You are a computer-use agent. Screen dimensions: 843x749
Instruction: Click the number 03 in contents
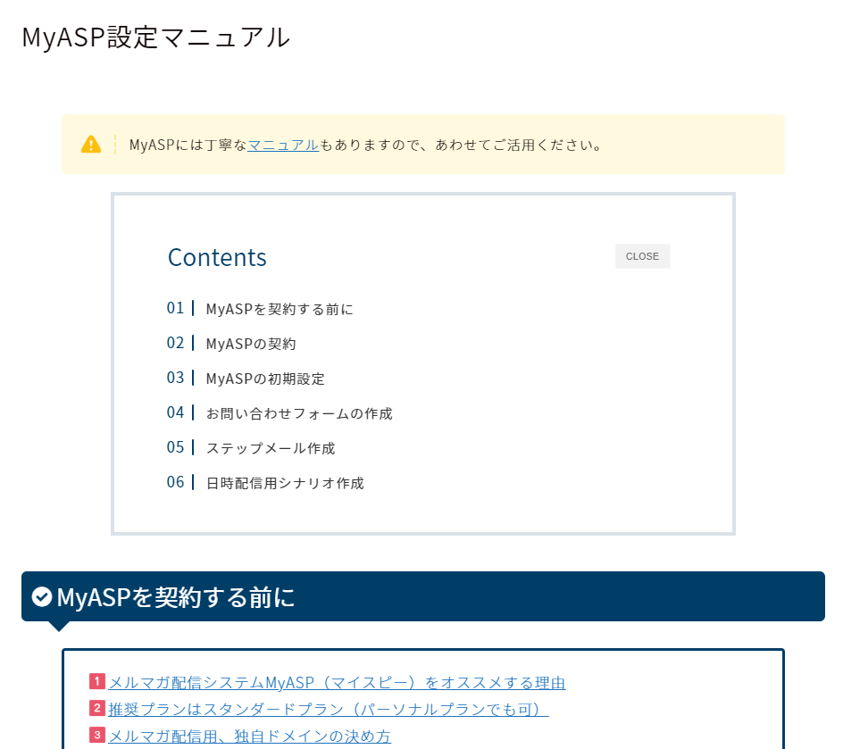click(175, 378)
